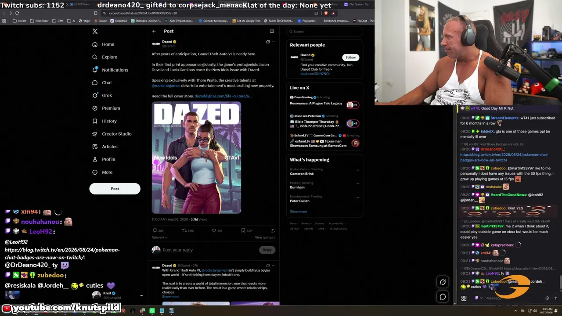This screenshot has width=562, height=316.
Task: Click the browser back arrow
Action: [x=4, y=13]
